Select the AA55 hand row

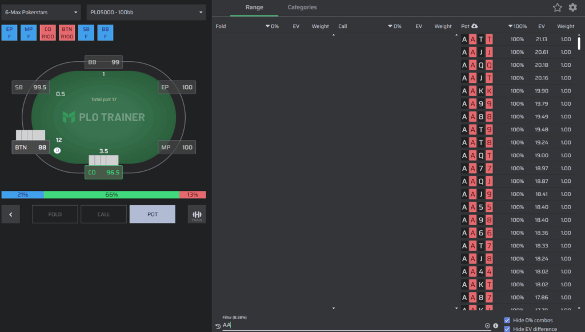tap(518, 207)
